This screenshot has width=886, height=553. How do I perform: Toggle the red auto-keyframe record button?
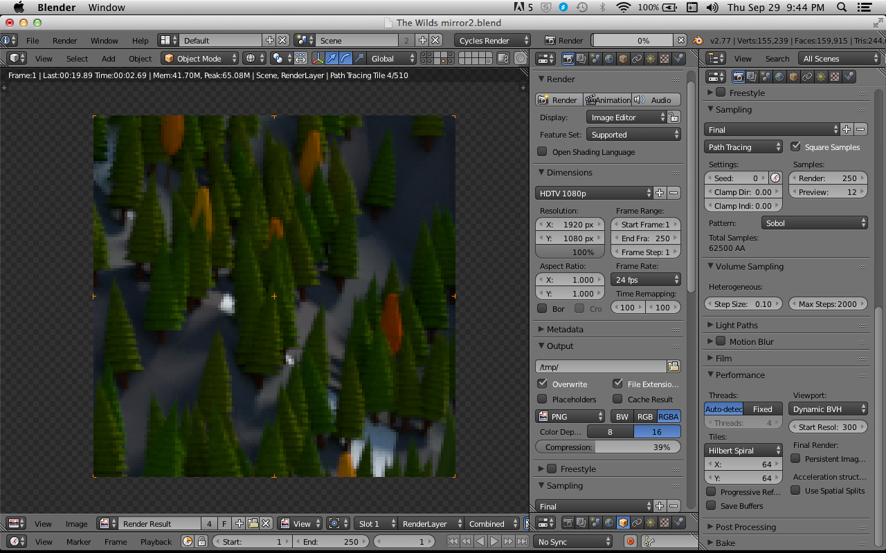pos(630,542)
